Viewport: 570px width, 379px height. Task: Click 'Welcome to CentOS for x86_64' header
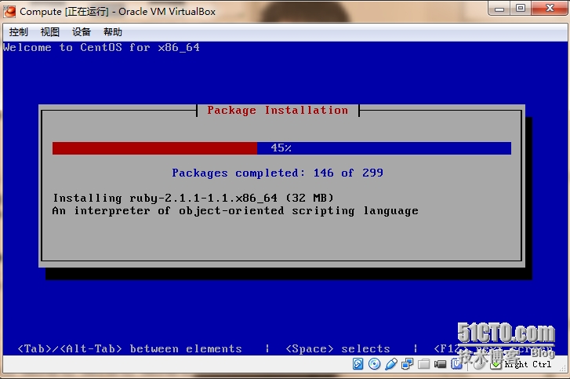101,48
